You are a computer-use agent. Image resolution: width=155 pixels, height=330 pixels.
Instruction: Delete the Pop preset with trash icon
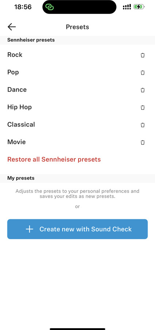(x=143, y=73)
